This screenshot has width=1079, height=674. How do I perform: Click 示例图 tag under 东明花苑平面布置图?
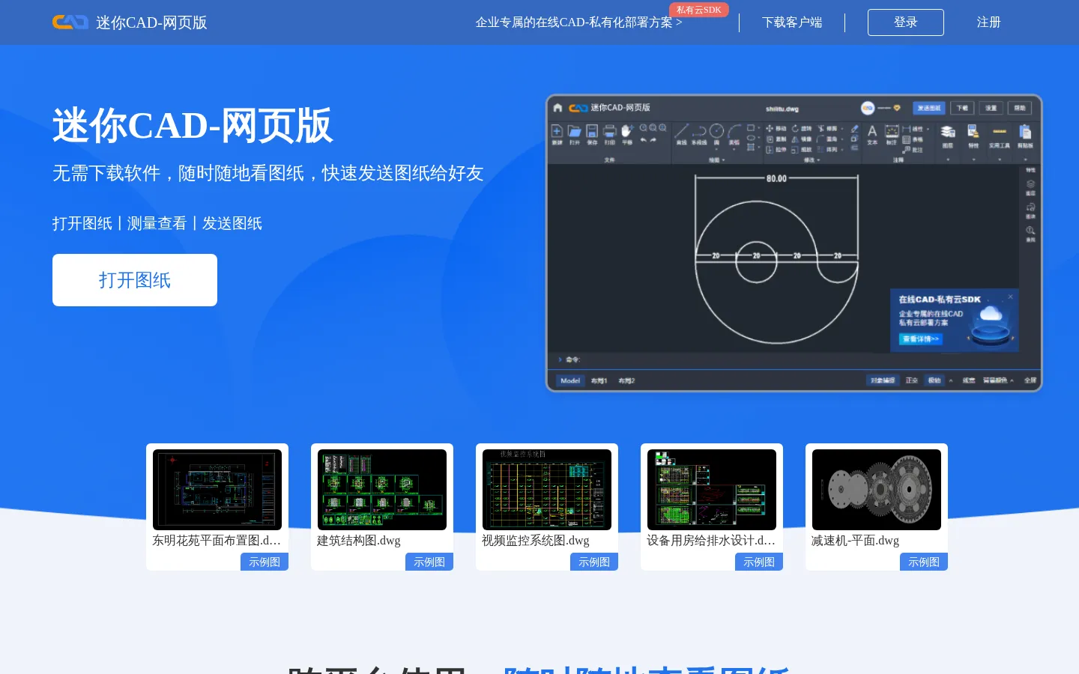(x=265, y=562)
